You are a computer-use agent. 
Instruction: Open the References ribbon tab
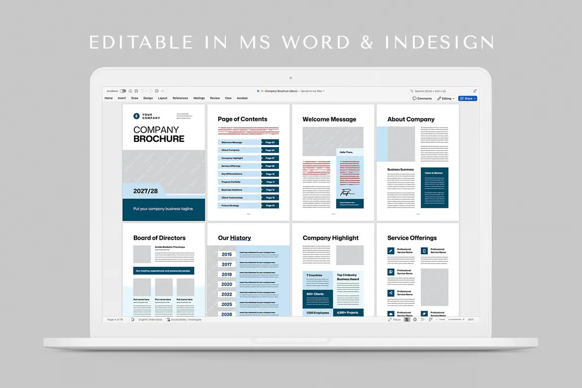(181, 98)
